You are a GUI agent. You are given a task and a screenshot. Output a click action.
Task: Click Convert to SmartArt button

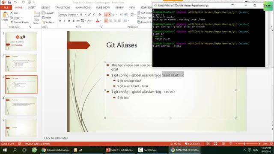tap(145, 22)
